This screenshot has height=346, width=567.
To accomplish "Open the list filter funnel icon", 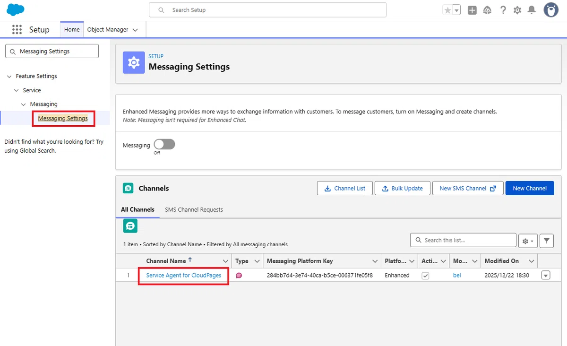I will pyautogui.click(x=547, y=241).
